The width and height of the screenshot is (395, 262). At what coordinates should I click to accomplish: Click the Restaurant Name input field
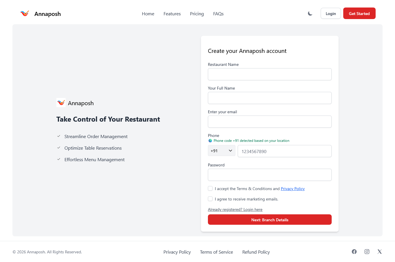[x=270, y=74]
